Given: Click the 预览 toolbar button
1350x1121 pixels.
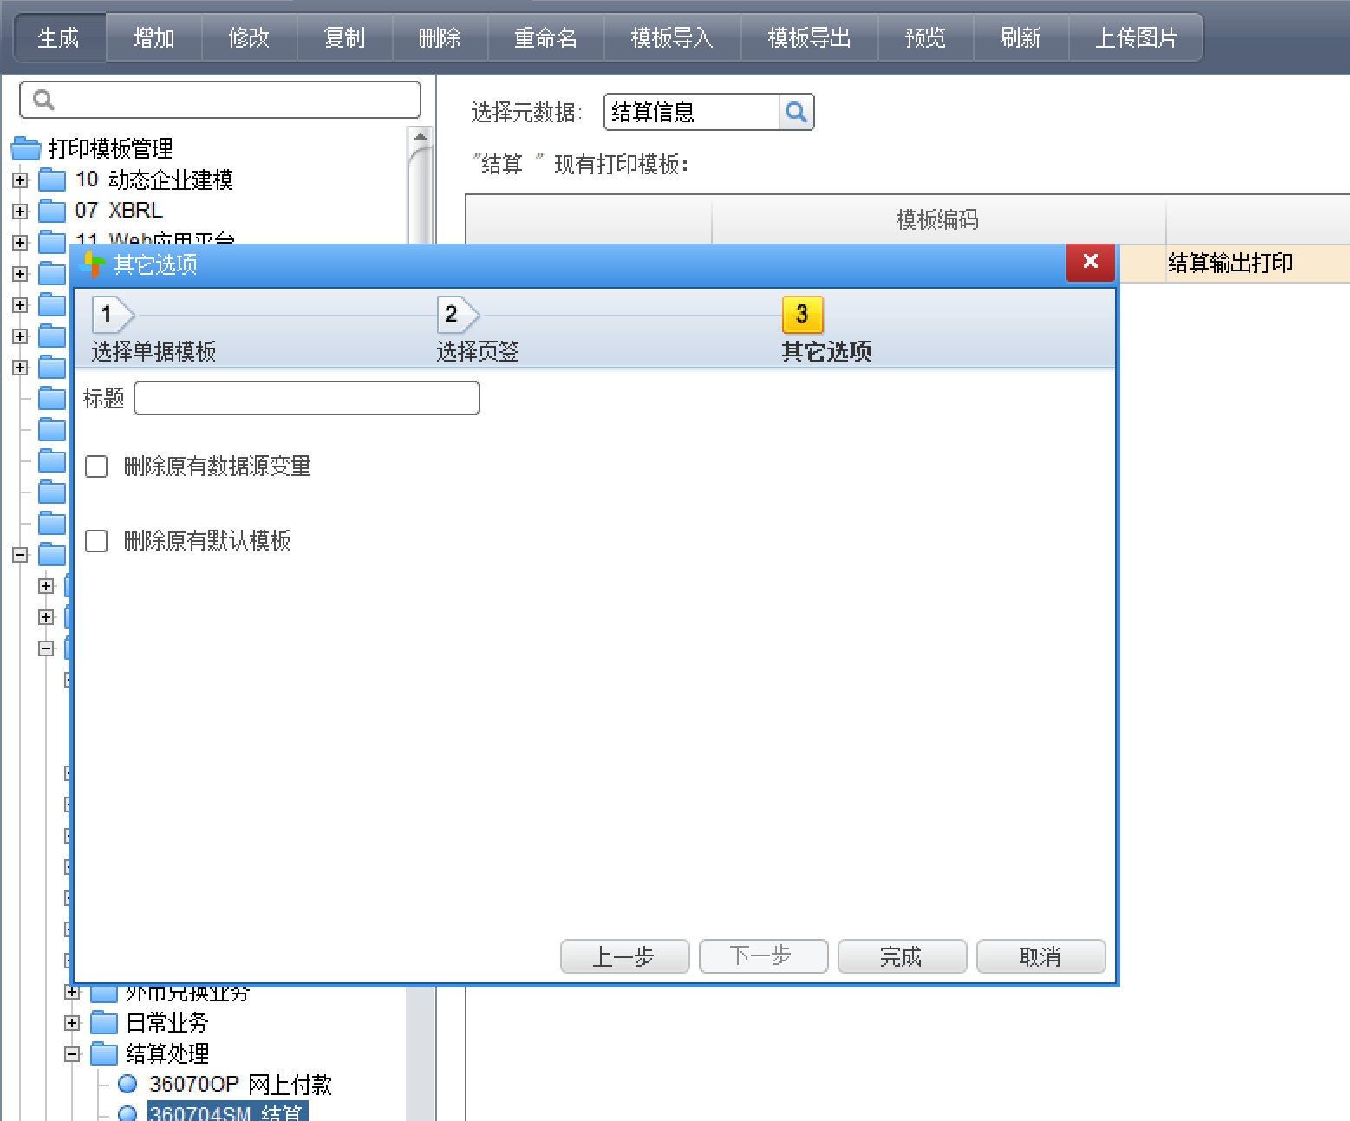Looking at the screenshot, I should point(926,38).
